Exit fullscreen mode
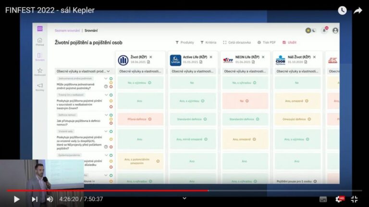This screenshot has width=369, height=207. (355, 199)
